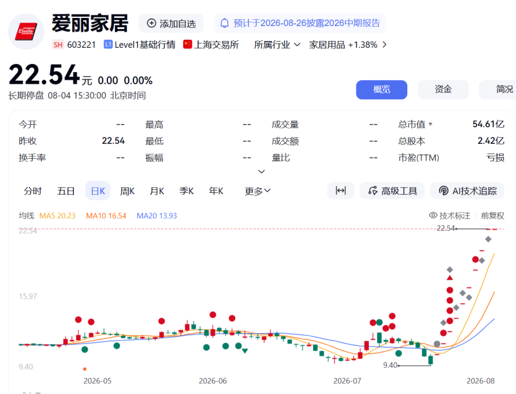Viewport: 516px width, 394px height.
Task: Open the 简况 tab
Action: pyautogui.click(x=497, y=89)
